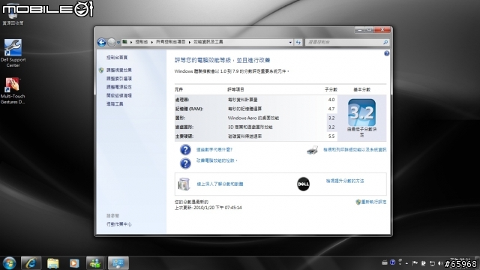480x270 pixels.
Task: Click the 4.7 memory subscore
Action: 331,109
